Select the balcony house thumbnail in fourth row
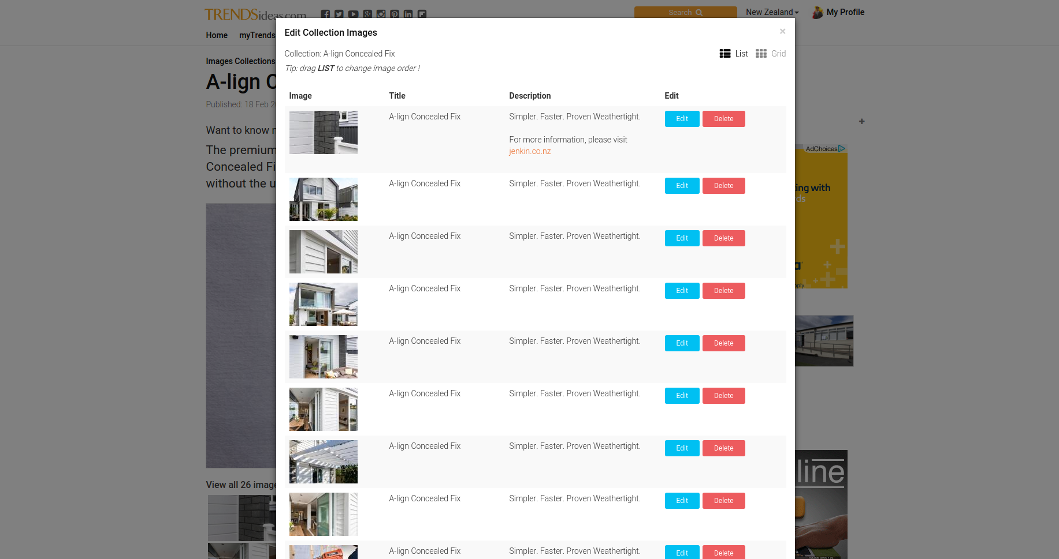 pos(324,304)
